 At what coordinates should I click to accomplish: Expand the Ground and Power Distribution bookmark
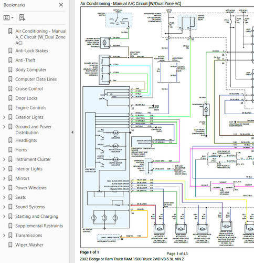coord(4,127)
